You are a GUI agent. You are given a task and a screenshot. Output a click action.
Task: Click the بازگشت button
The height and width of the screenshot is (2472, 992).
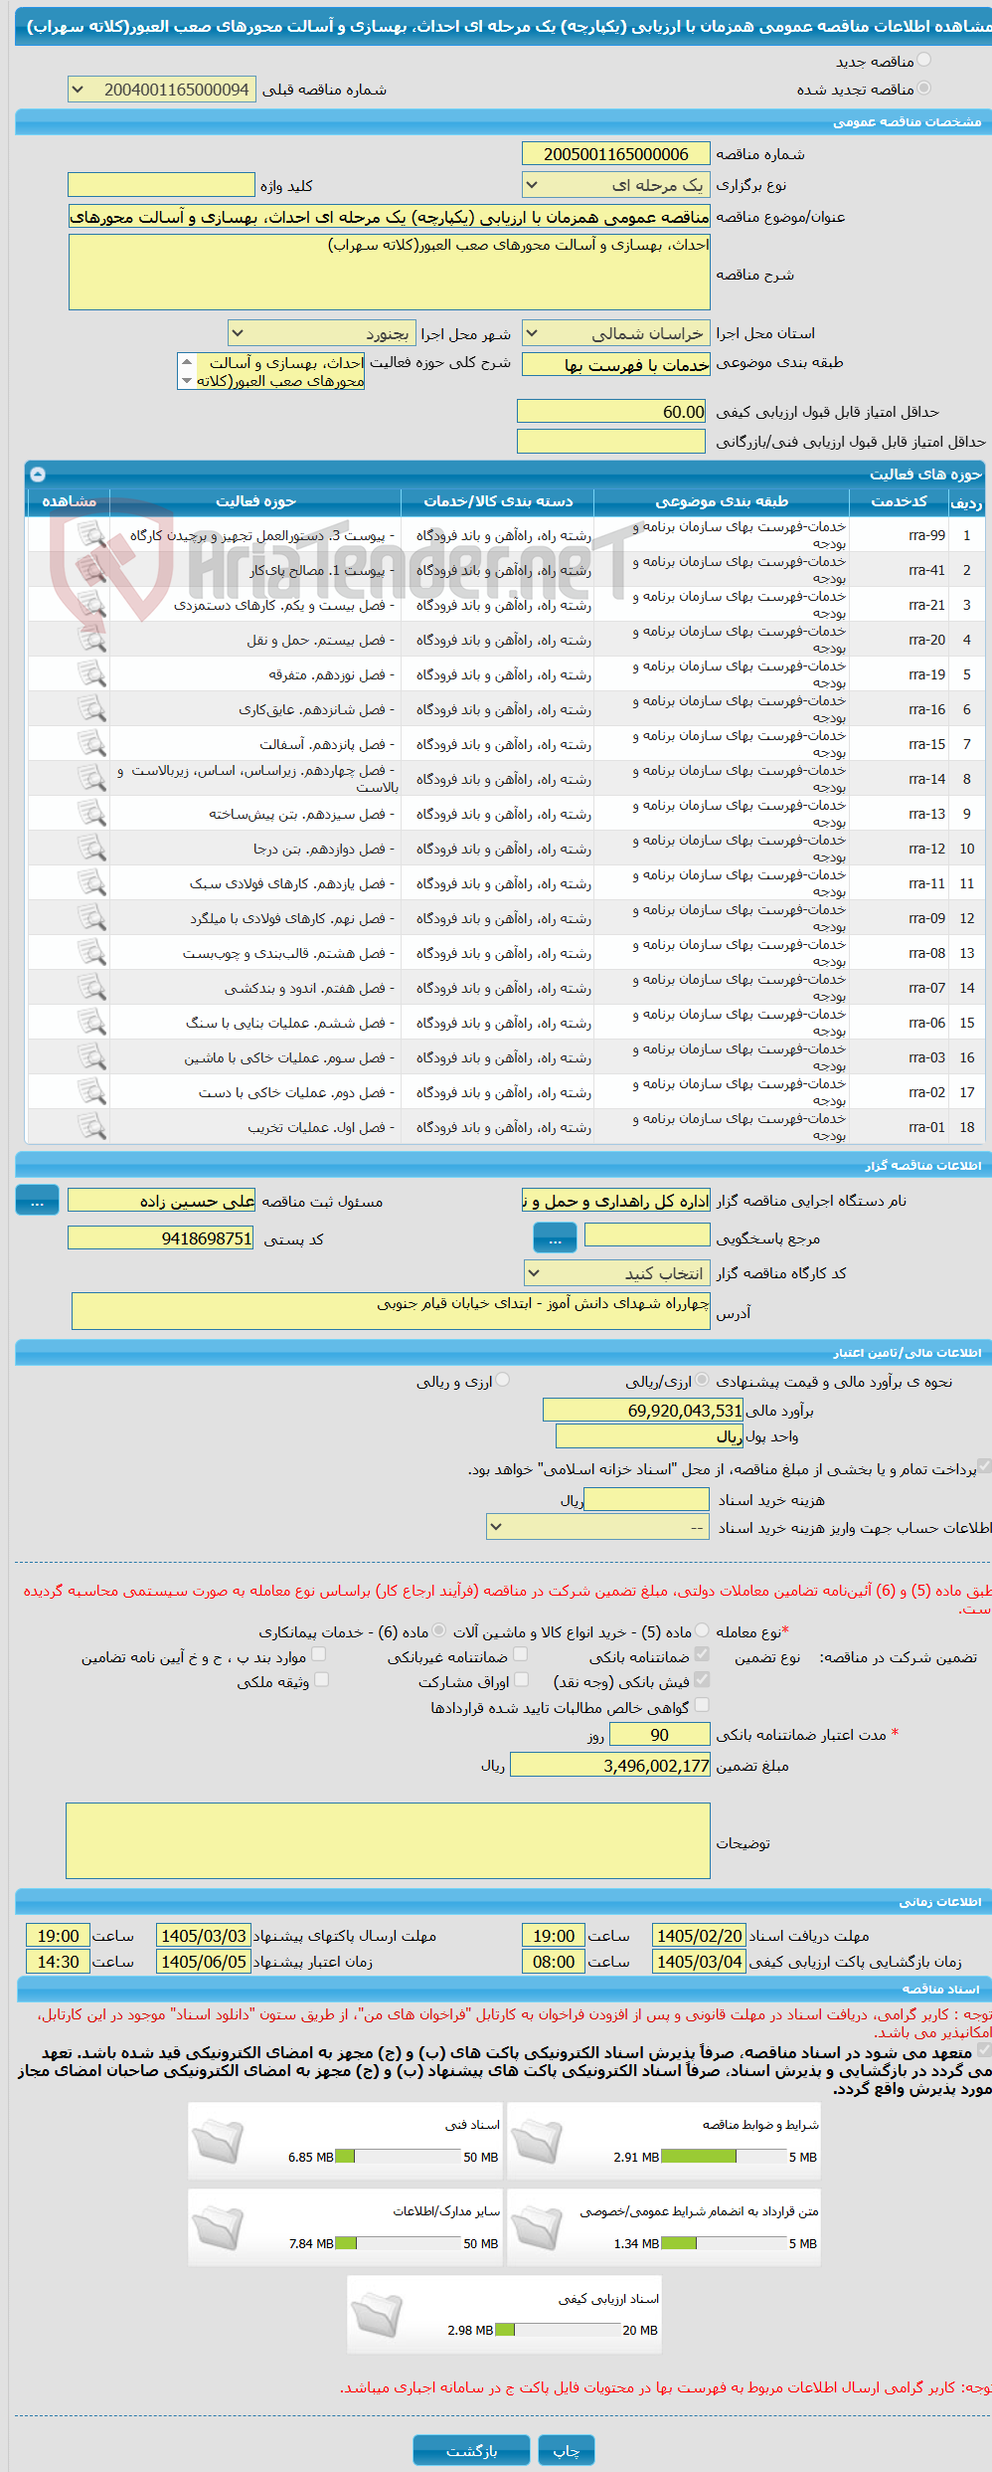pos(471,2450)
